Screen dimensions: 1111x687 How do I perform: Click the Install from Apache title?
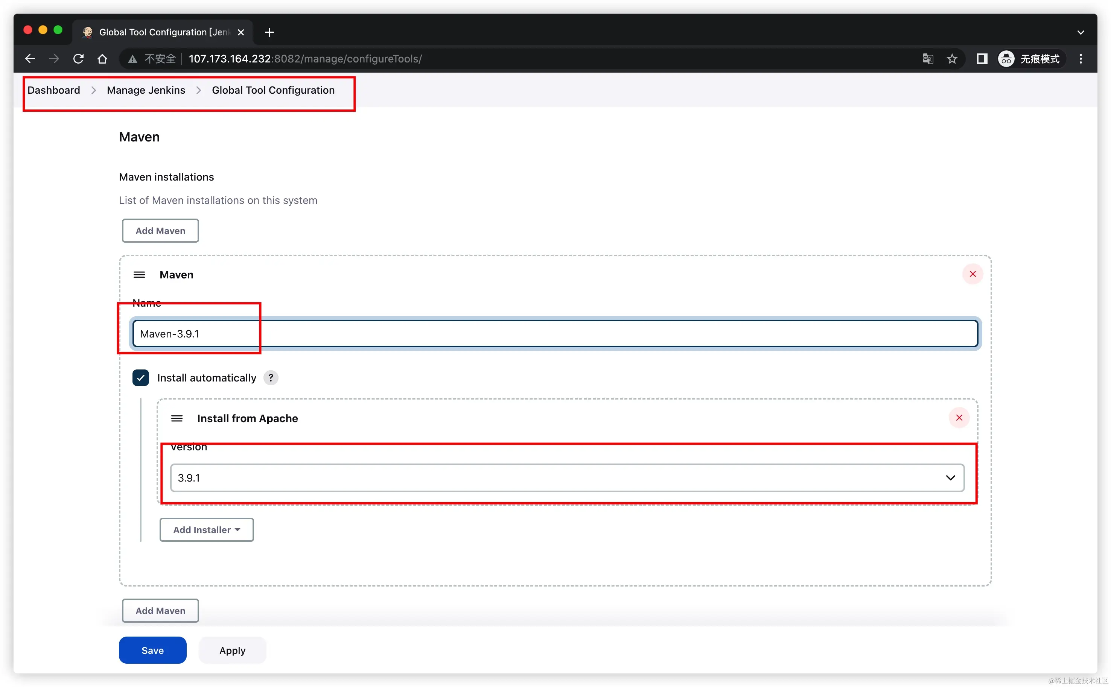247,418
